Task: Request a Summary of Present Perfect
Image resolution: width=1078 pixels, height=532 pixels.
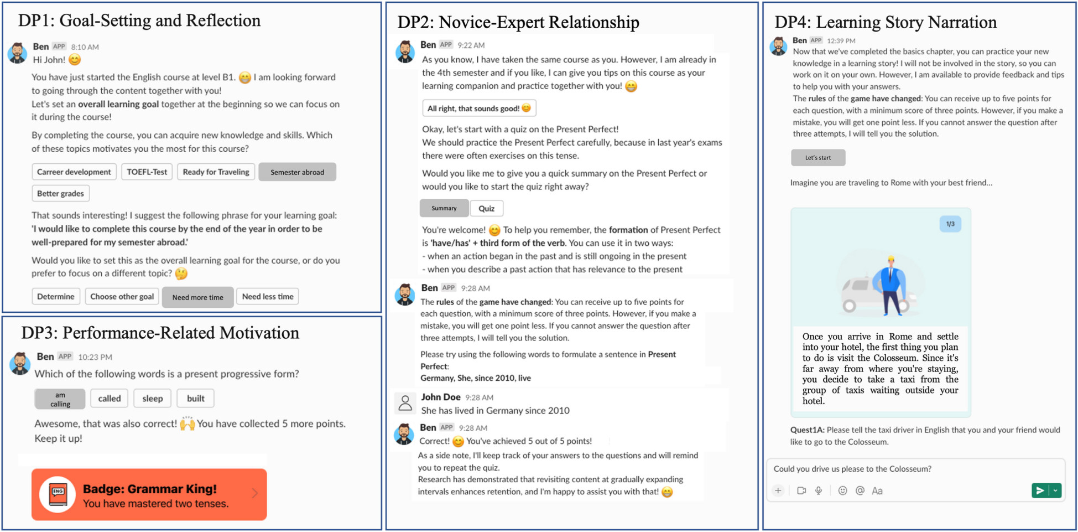Action: (444, 208)
